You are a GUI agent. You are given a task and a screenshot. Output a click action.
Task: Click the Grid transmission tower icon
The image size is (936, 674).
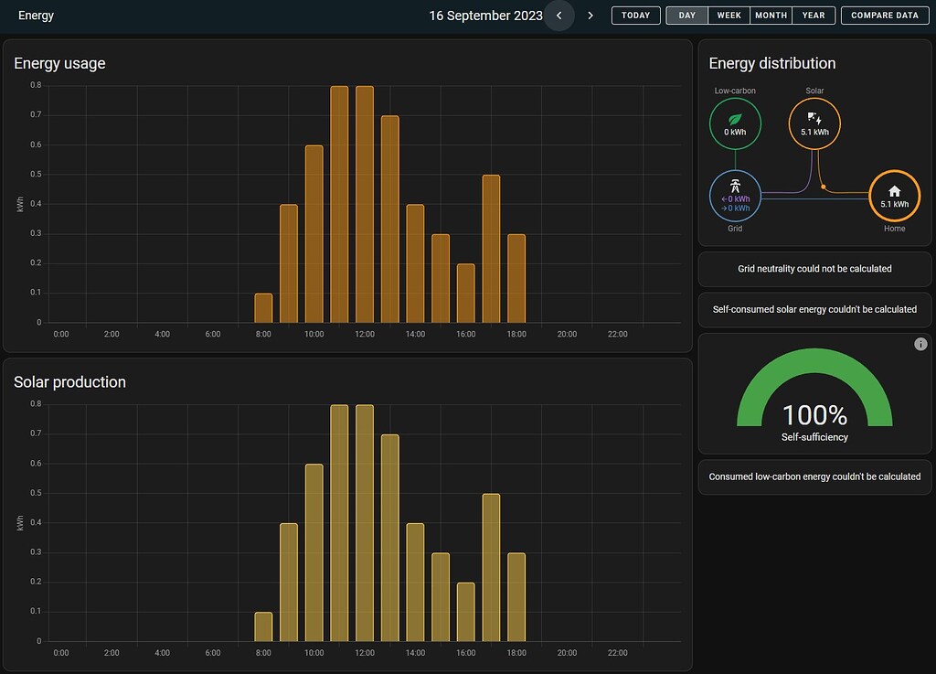tap(735, 187)
